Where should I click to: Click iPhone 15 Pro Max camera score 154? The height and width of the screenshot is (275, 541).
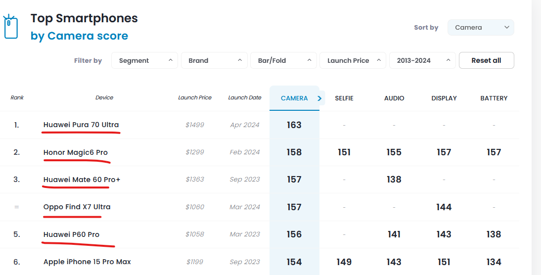click(x=294, y=262)
